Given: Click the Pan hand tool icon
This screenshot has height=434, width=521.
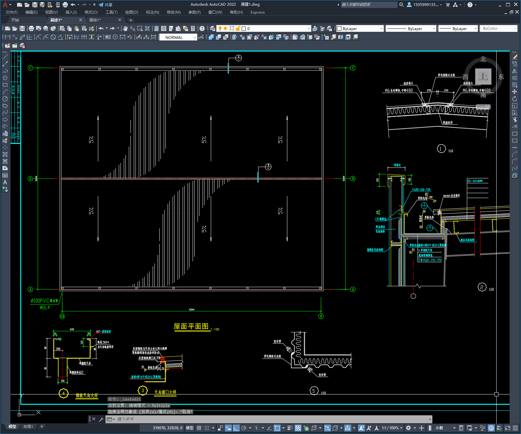Looking at the screenshot, I should (x=125, y=28).
